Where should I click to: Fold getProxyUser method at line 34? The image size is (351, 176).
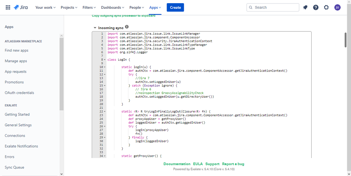[x=105, y=156]
